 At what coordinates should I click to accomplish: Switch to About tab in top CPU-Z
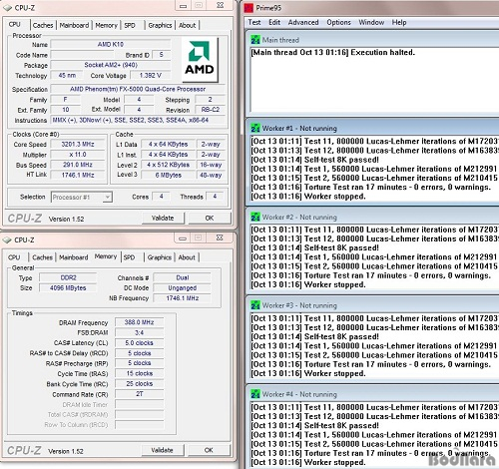(188, 25)
